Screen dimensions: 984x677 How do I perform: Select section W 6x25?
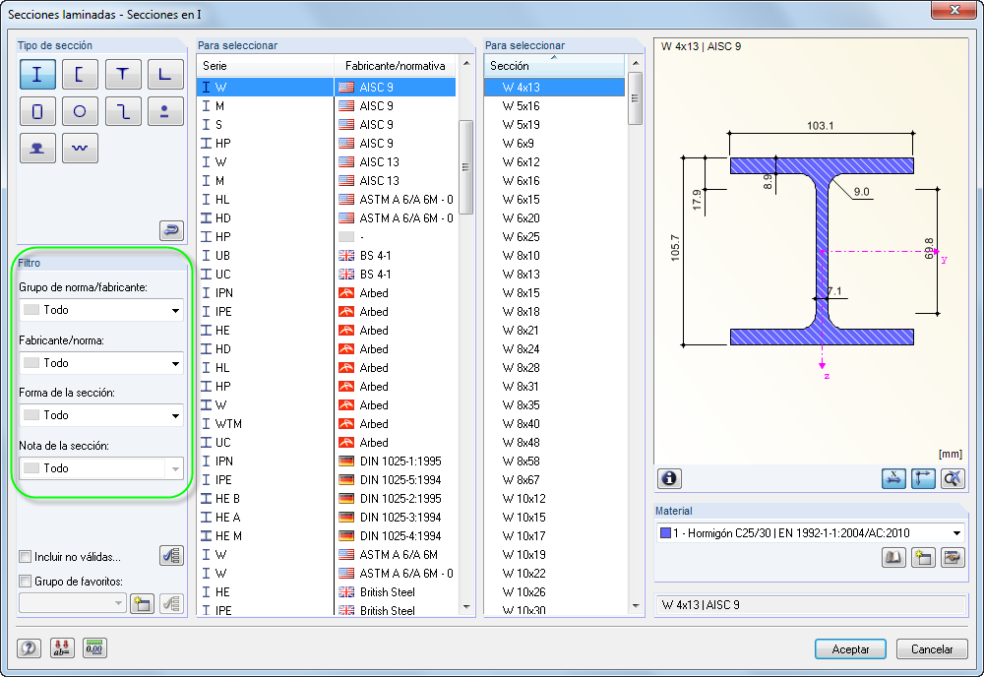point(554,237)
